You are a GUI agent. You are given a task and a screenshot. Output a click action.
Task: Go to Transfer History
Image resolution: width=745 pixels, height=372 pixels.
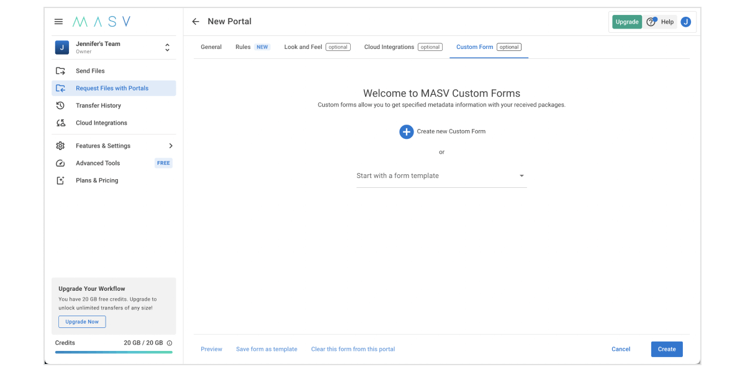tap(114, 105)
